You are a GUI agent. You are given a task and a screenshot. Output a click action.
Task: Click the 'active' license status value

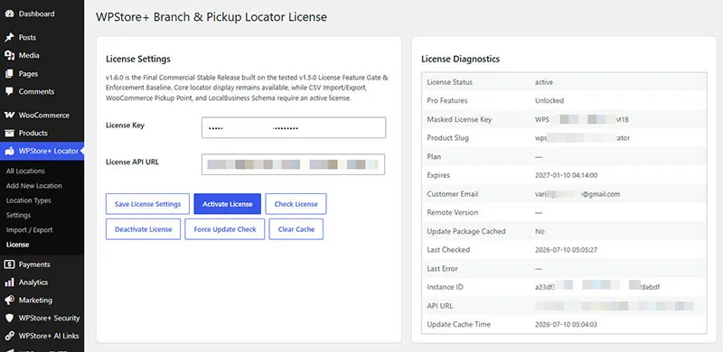point(544,82)
